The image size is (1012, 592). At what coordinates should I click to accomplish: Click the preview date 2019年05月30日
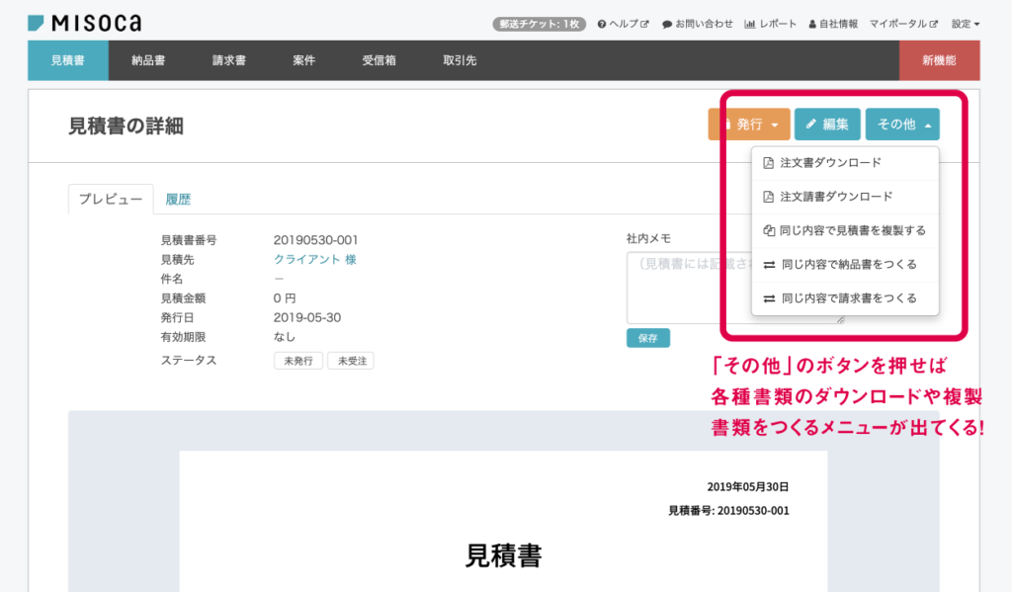click(x=747, y=487)
